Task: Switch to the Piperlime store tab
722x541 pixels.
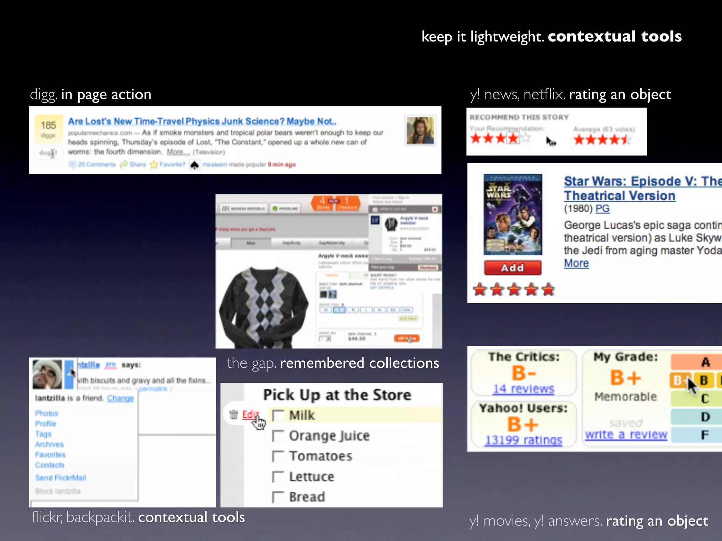Action: point(286,208)
